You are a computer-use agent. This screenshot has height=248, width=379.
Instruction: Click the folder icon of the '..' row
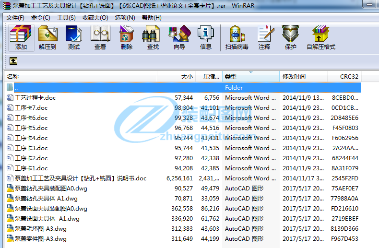click(10, 87)
